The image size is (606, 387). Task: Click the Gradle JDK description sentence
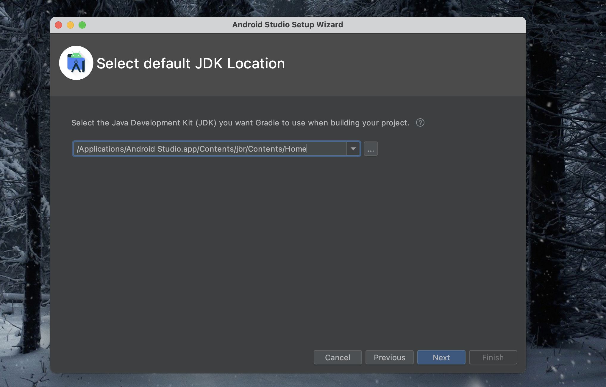pos(240,123)
